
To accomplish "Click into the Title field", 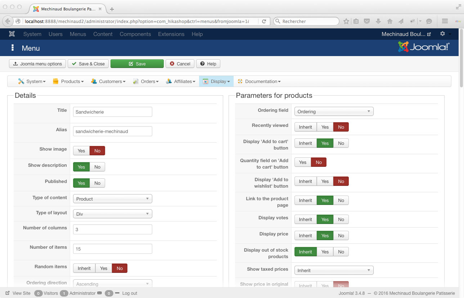I will pyautogui.click(x=113, y=112).
